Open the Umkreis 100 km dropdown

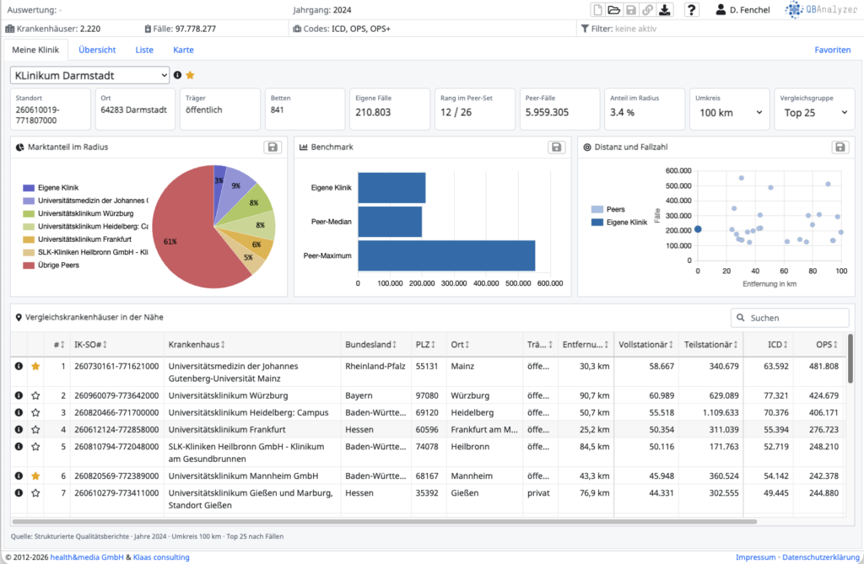tap(730, 112)
